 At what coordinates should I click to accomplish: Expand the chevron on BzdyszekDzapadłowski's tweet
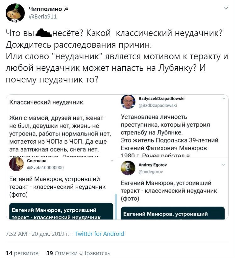tap(224, 98)
